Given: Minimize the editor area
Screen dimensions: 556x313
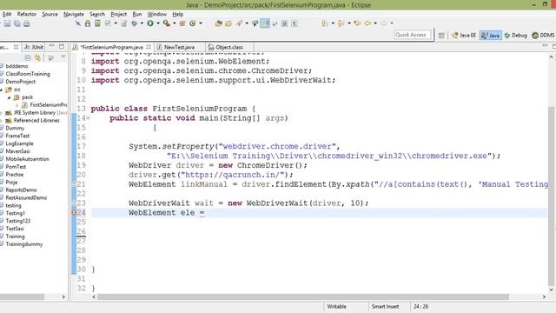Looking at the screenshot, I should 545,46.
